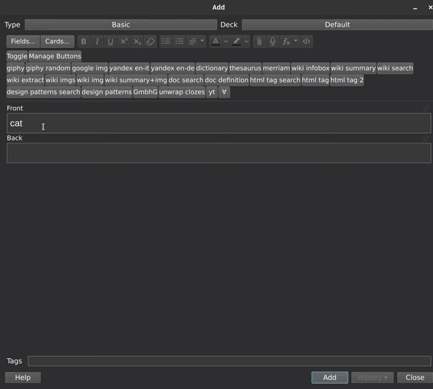Screen dimensions: 433x389
Task: Click the design patterns search button
Action: point(43,92)
